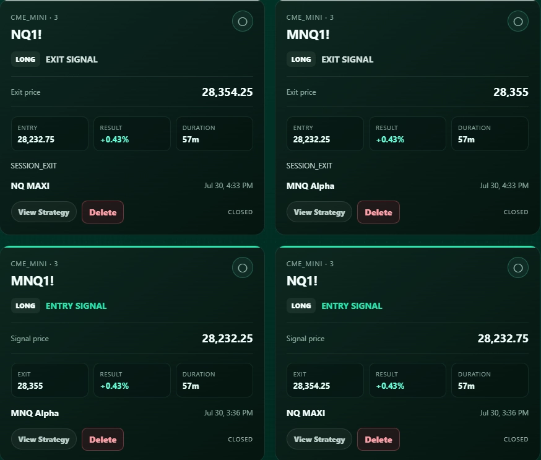Click signal price 28,232.25 on MNQ1! card
Viewport: 541px width, 460px height.
227,339
